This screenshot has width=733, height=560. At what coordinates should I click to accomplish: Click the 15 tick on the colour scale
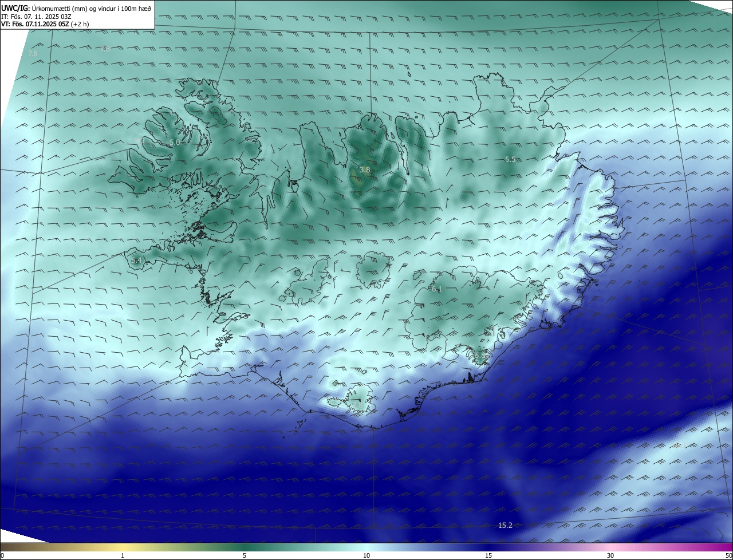488,555
